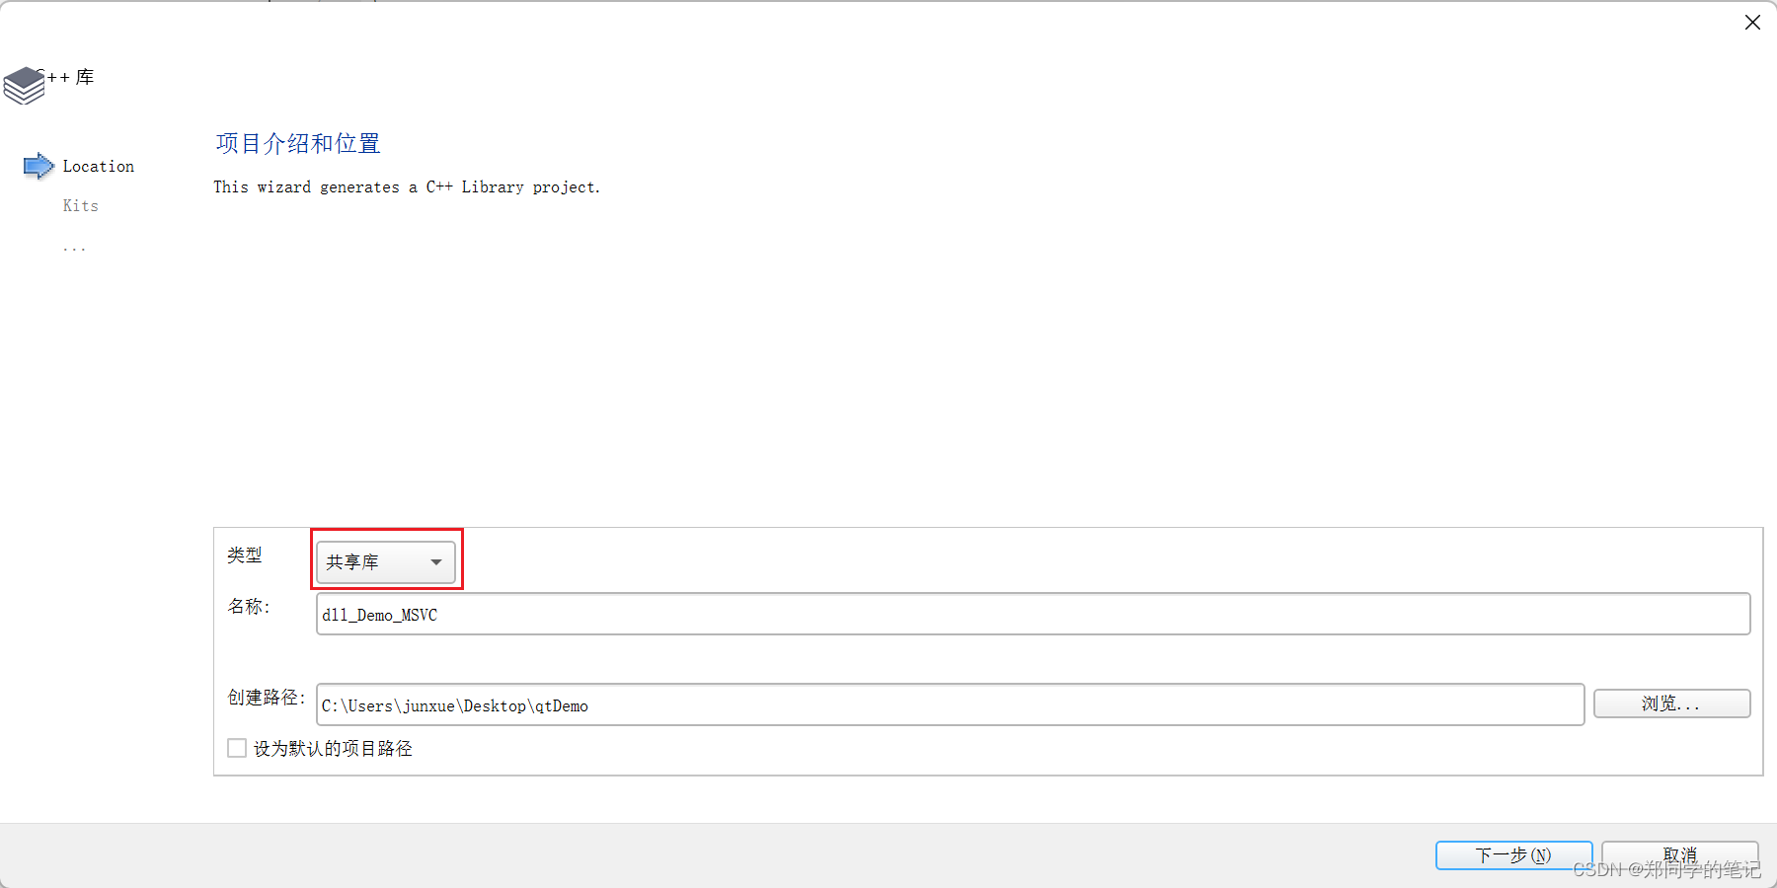Click the dropdown arrow next to 共享库
The width and height of the screenshot is (1777, 888).
435,561
